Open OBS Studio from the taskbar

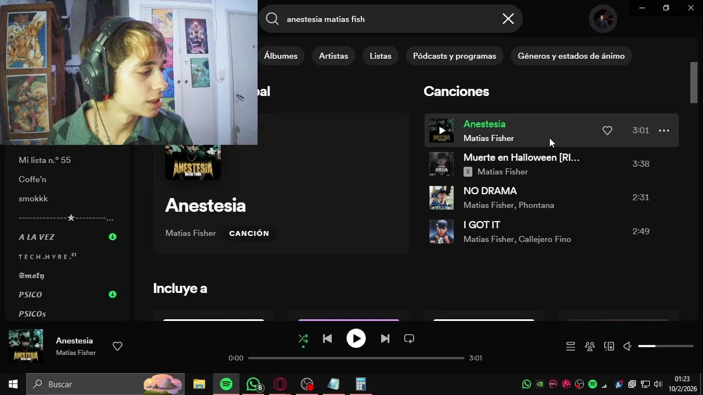pos(307,384)
